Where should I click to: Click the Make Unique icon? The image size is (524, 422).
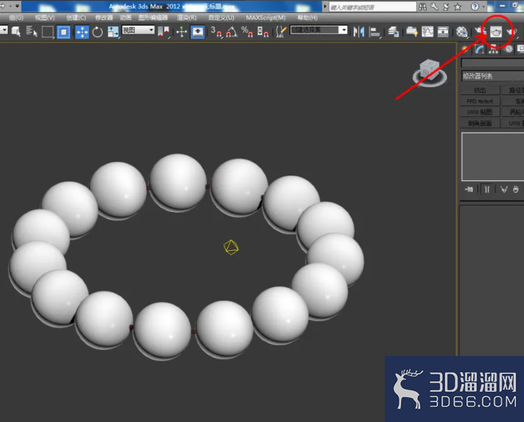pos(504,189)
